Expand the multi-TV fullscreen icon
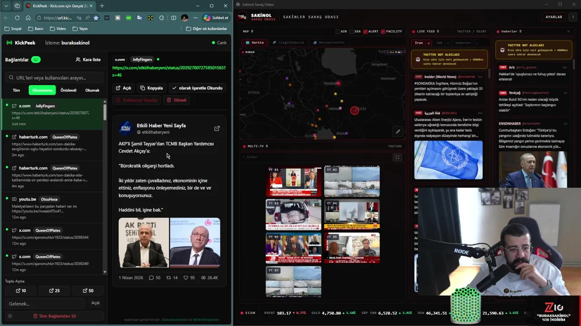The image size is (581, 326). pyautogui.click(x=397, y=157)
